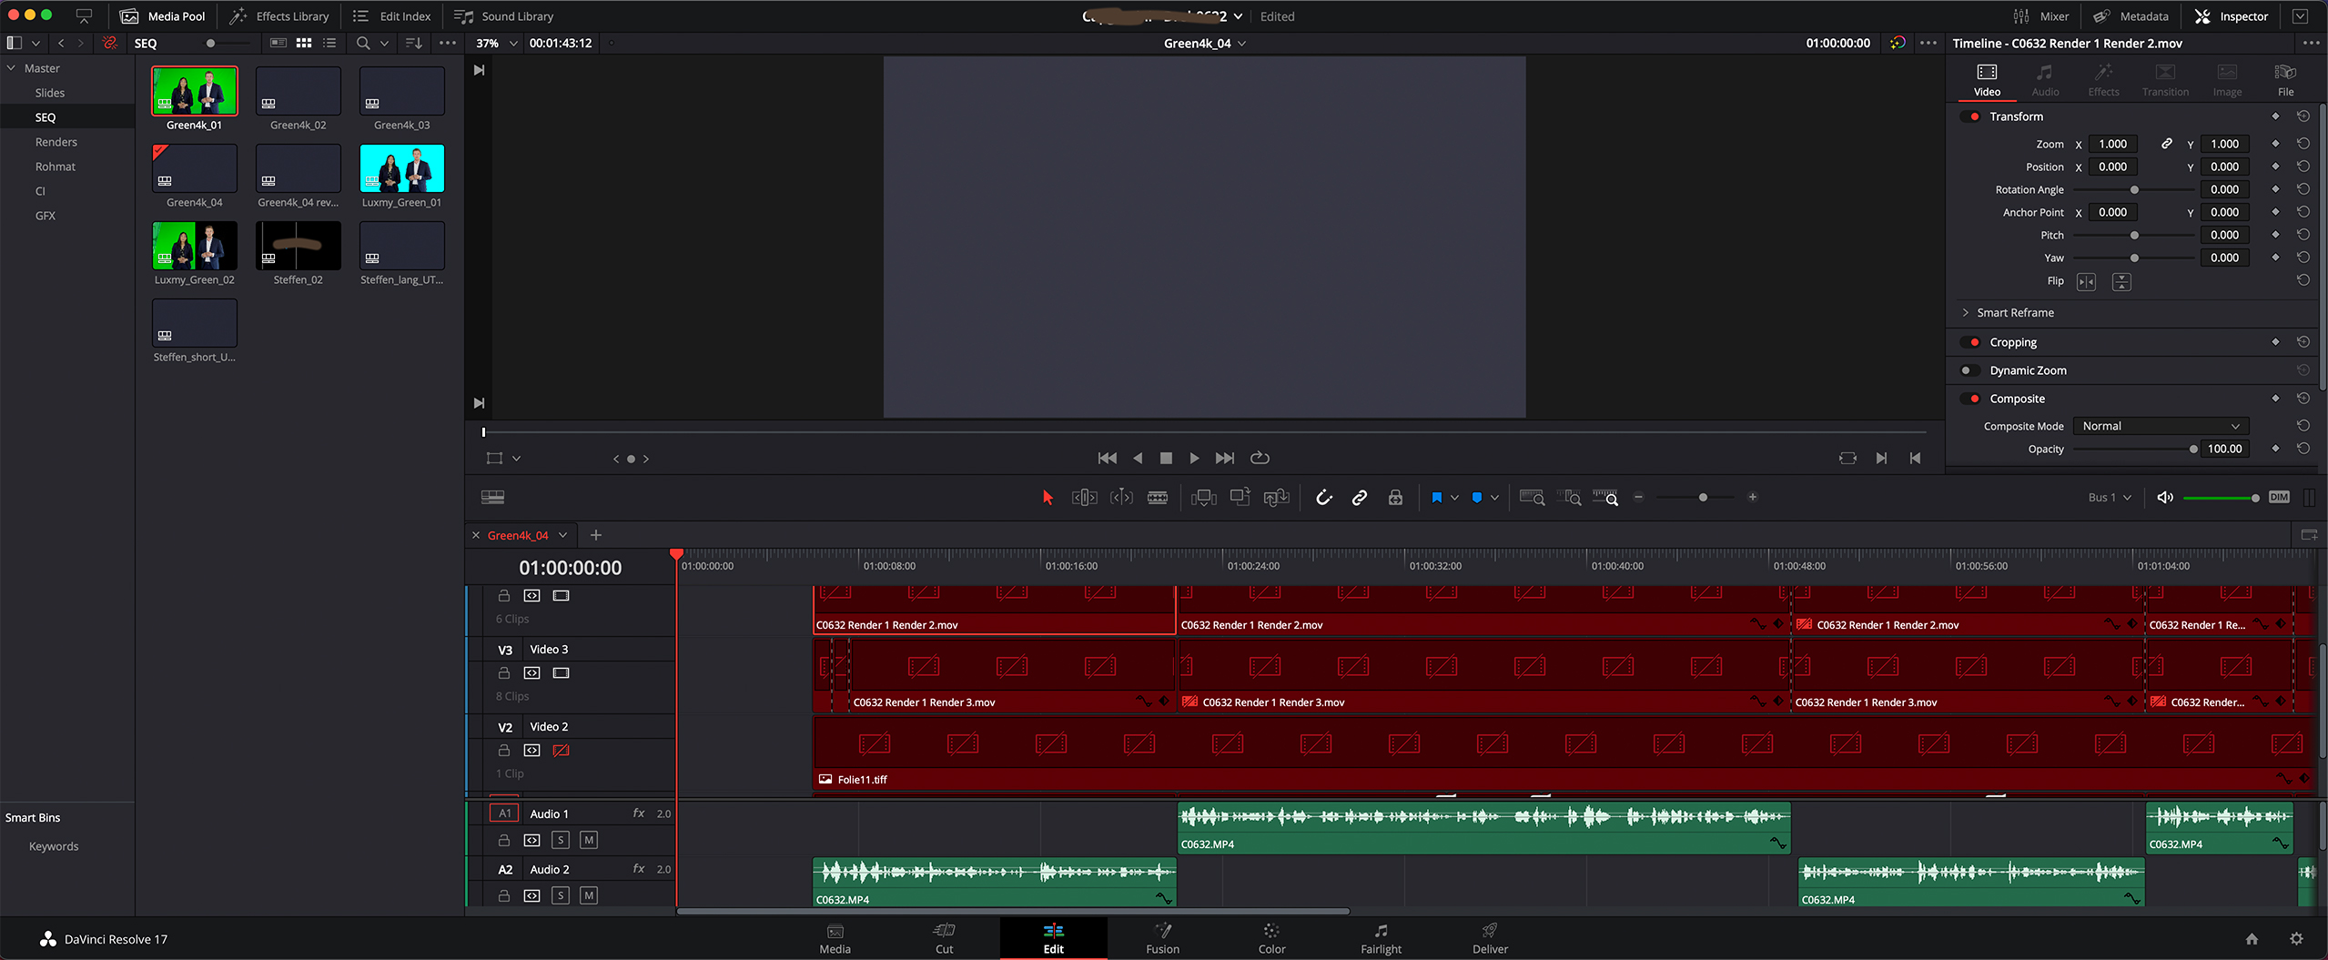
Task: Toggle Snapping magnet icon
Action: tap(1324, 498)
